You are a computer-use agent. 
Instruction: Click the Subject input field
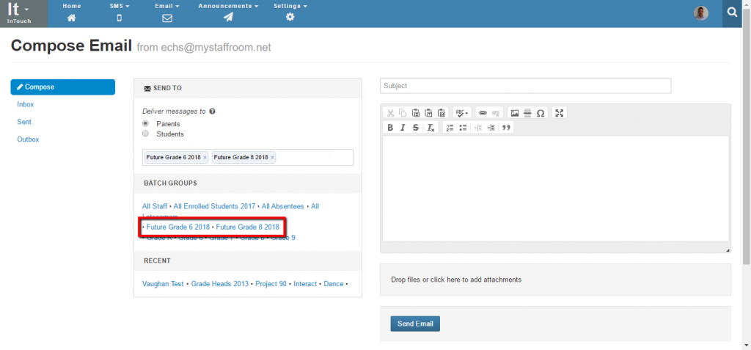point(525,86)
